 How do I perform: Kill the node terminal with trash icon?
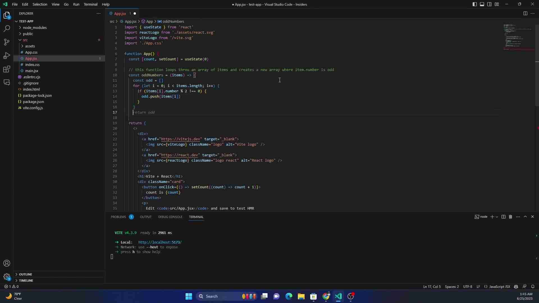click(510, 217)
